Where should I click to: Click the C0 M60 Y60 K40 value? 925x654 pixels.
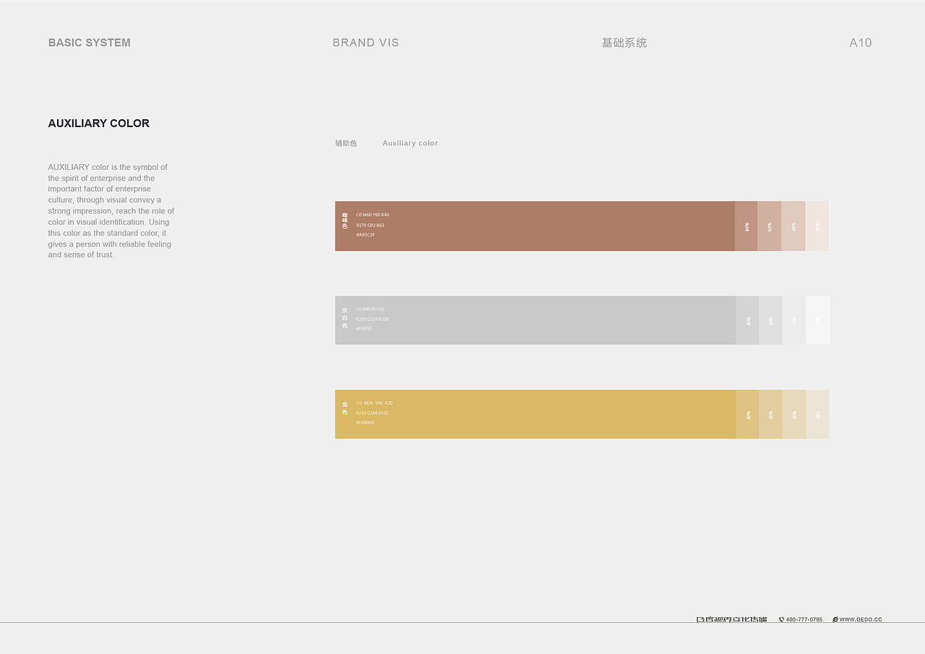(x=372, y=215)
